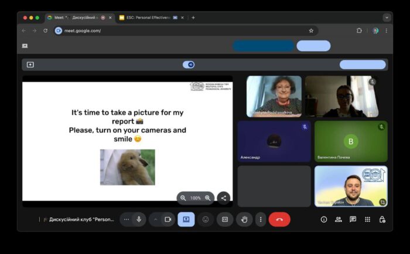The image size is (410, 254).
Task: Turn off the camera button
Action: coord(168,219)
